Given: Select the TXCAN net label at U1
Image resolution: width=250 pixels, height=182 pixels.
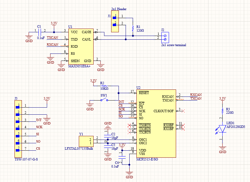Looking at the screenshot, I should (52, 38).
